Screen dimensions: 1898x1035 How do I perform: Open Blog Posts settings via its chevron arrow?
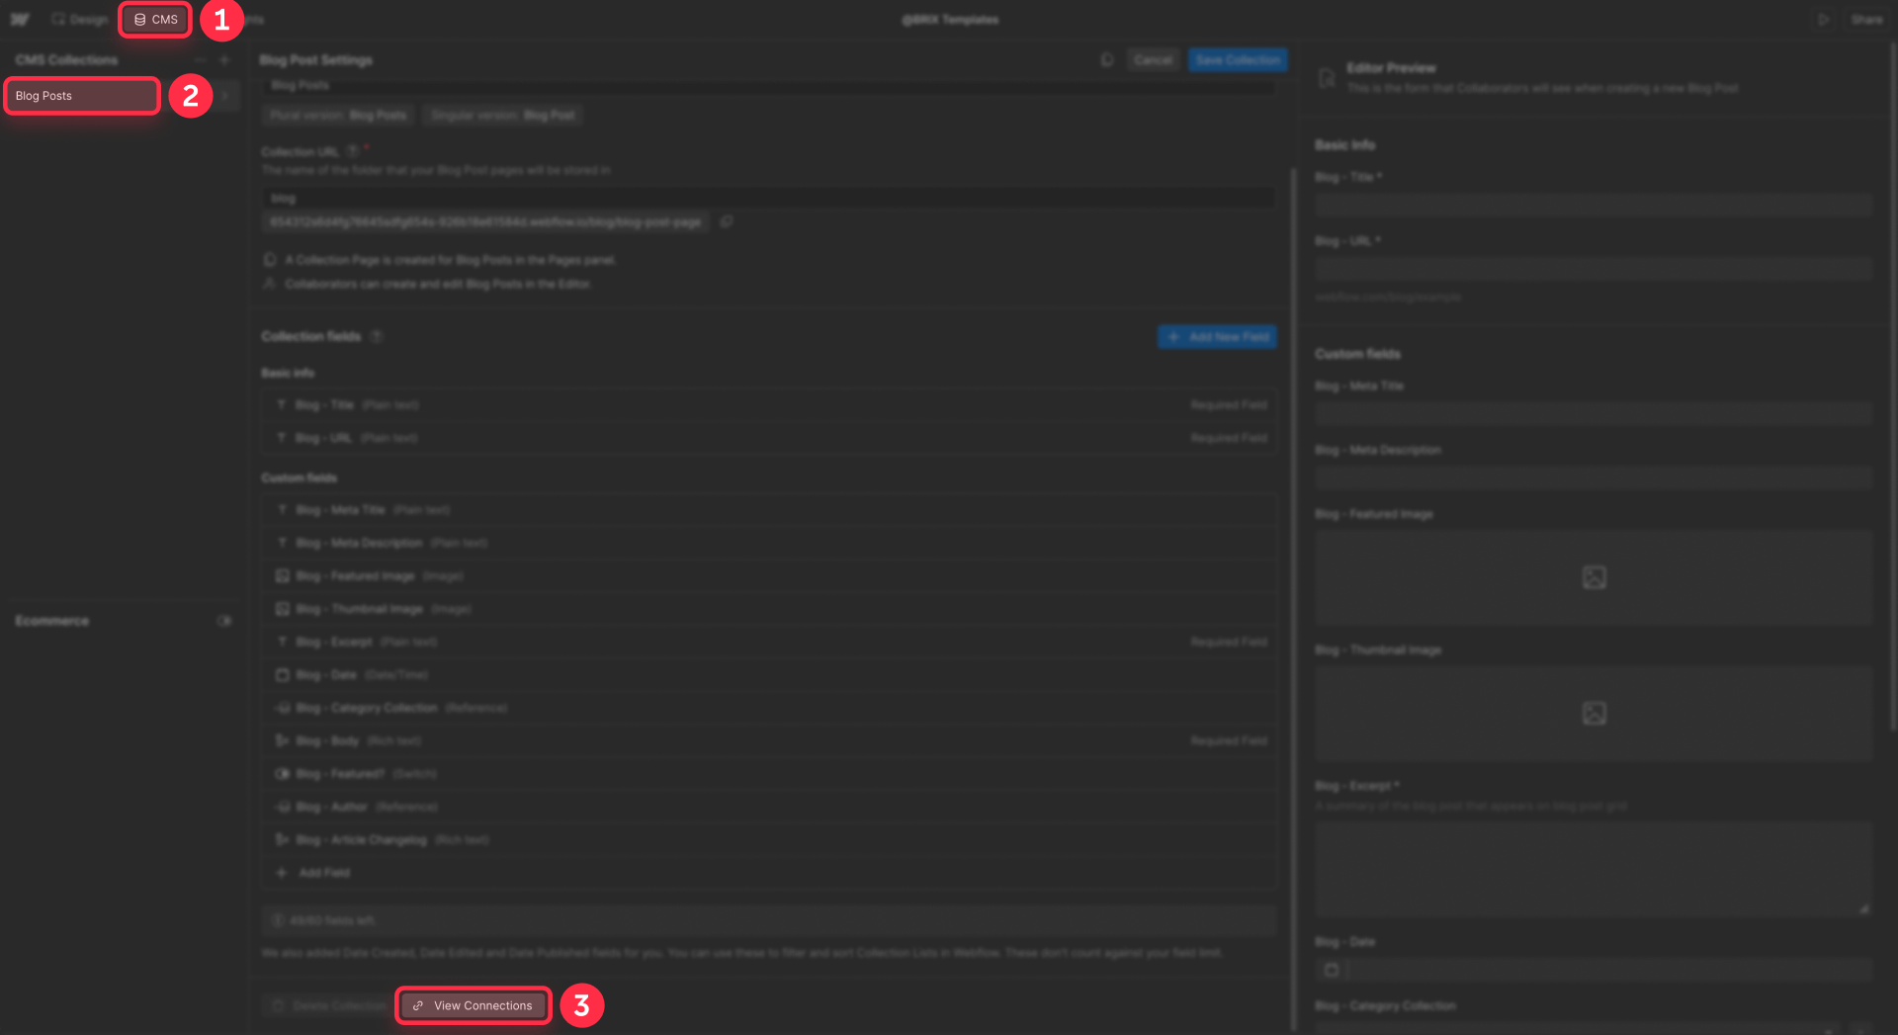click(224, 96)
